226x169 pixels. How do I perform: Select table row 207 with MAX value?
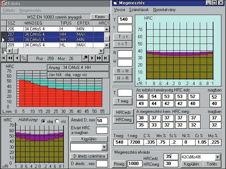pos(55,34)
